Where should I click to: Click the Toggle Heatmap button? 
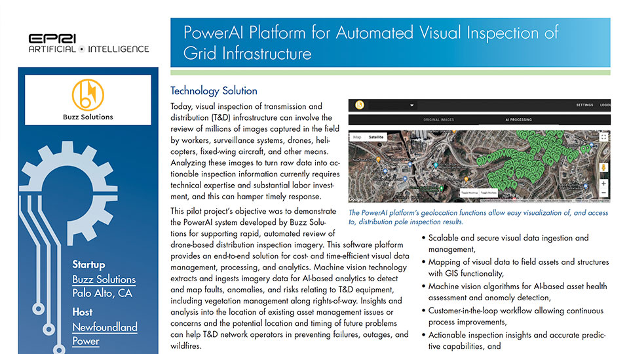tap(469, 193)
